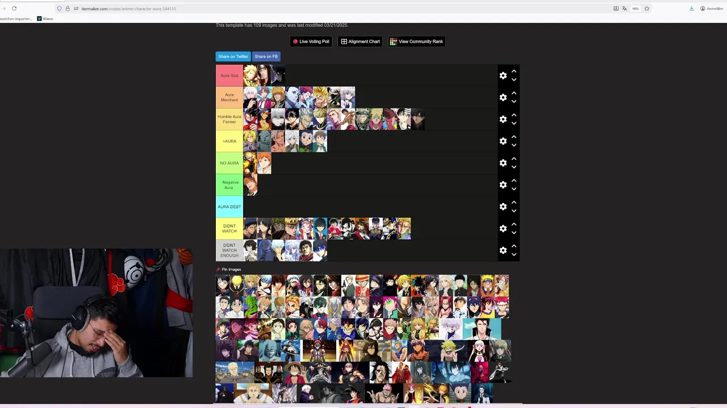Open the Vimeo bookmark
Image resolution: width=727 pixels, height=408 pixels.
pos(45,19)
